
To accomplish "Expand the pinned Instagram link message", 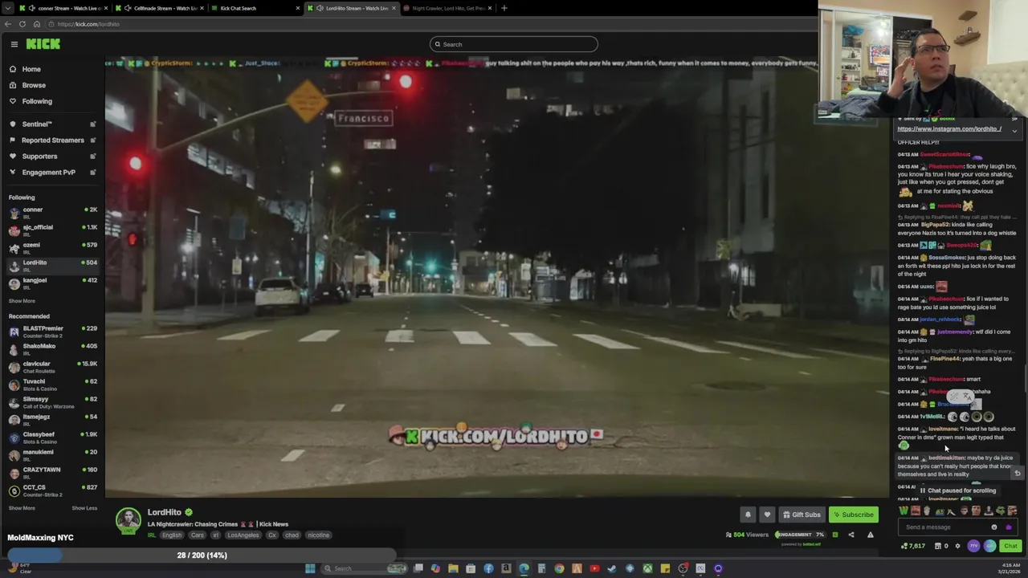I will 1014,130.
